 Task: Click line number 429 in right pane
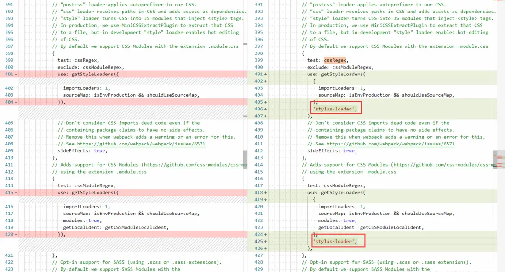click(x=259, y=269)
